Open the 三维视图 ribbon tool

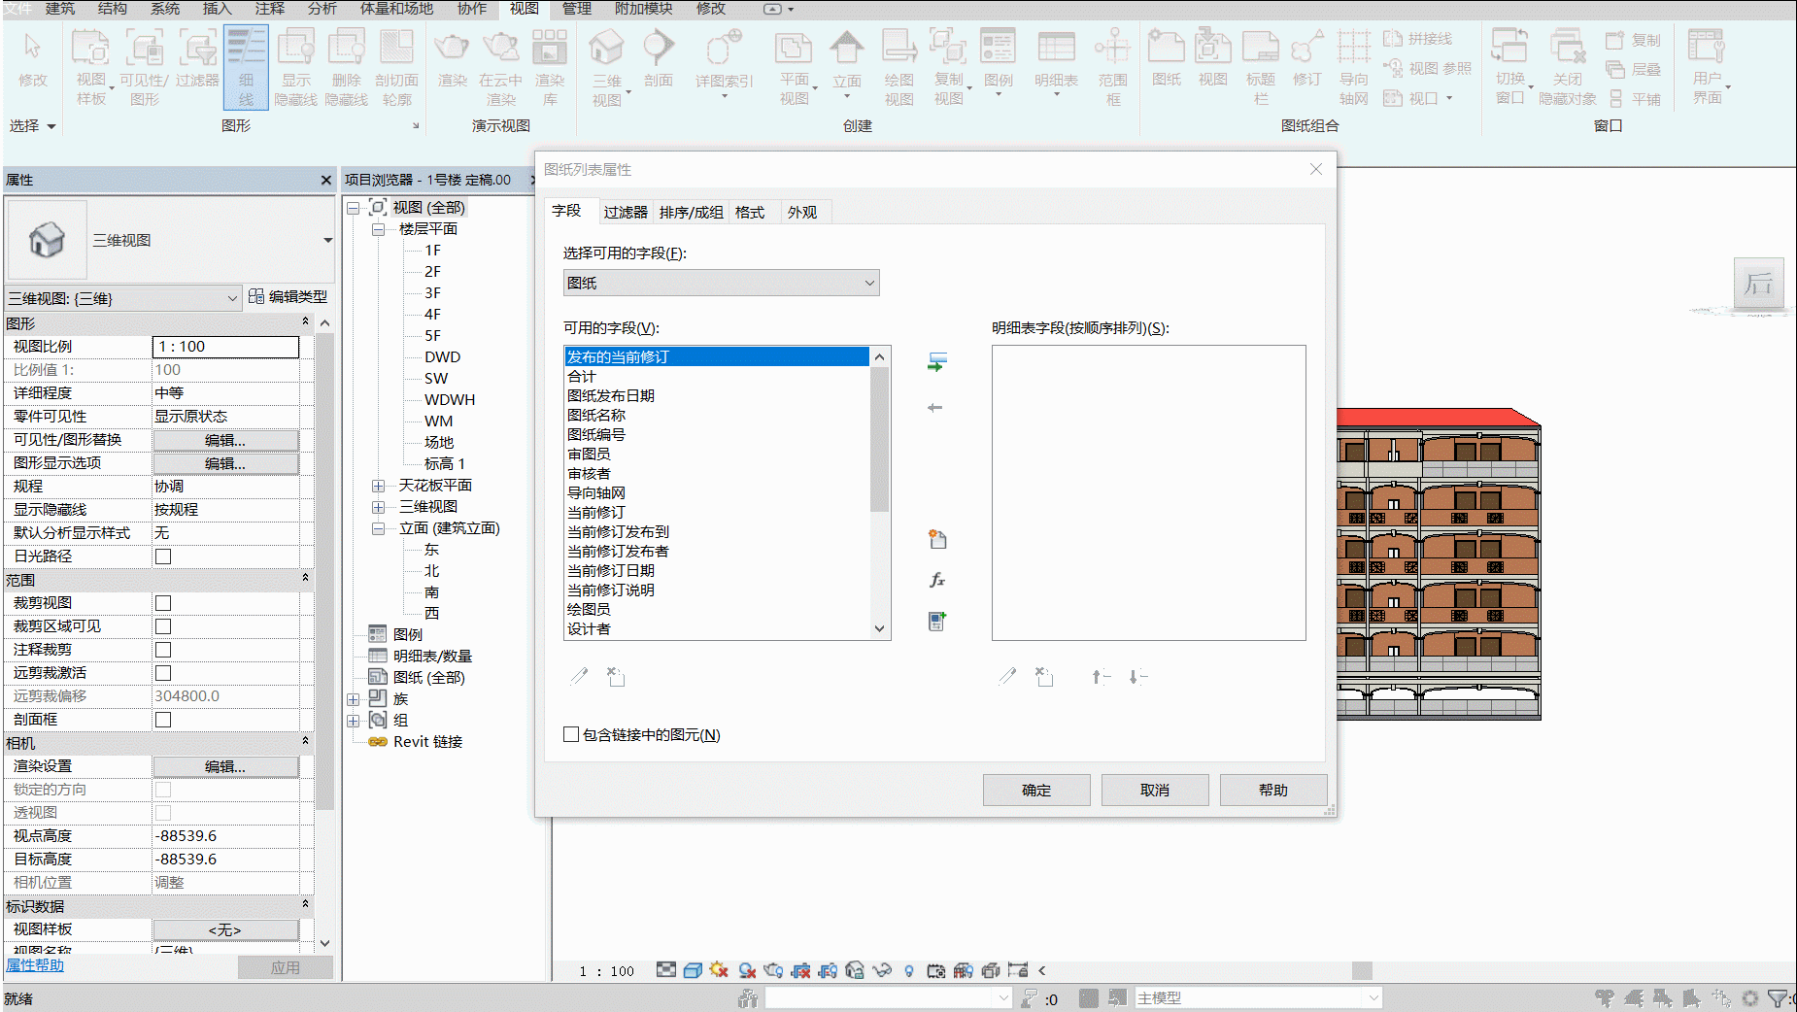607,67
